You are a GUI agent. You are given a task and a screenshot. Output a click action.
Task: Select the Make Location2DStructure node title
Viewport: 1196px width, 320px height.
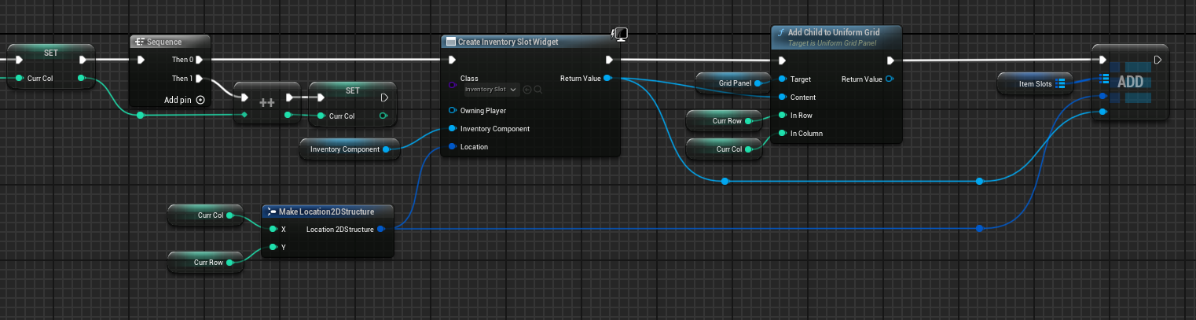325,211
